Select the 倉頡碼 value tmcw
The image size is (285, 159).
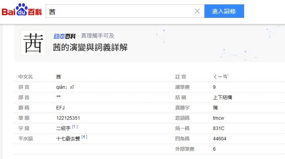[x=218, y=118]
